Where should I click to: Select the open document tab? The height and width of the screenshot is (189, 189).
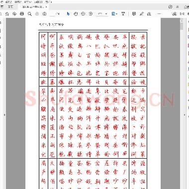tap(33, 7)
